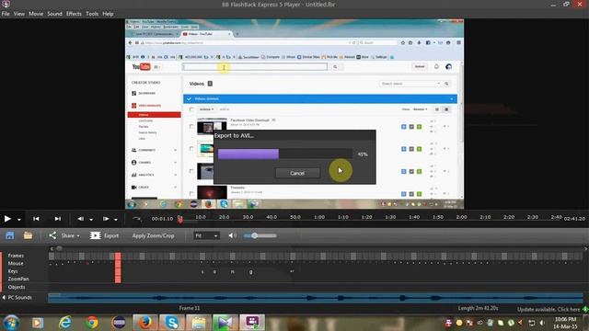Click the magnifier search button in the recording

[335, 67]
